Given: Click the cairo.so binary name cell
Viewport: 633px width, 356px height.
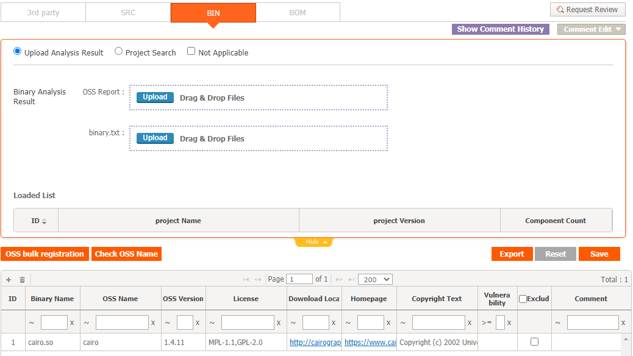Looking at the screenshot, I should tap(53, 342).
